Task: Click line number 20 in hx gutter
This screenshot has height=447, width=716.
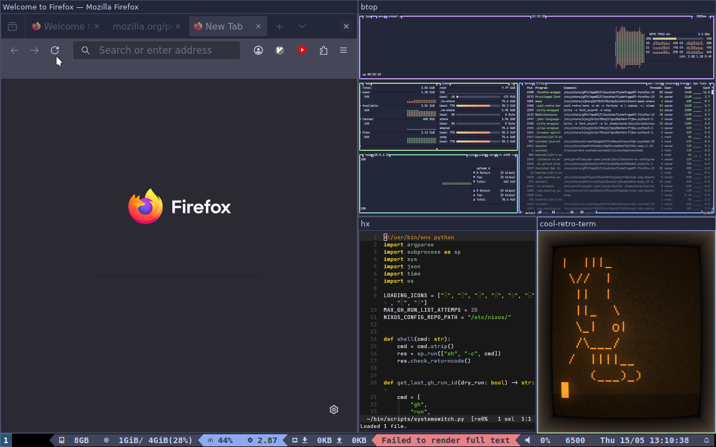Action: [x=373, y=383]
